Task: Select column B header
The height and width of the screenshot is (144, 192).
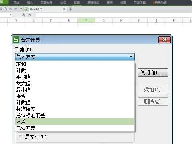Action: pyautogui.click(x=16, y=21)
